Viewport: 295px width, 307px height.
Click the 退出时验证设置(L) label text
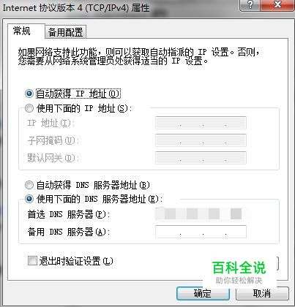[x=76, y=261]
